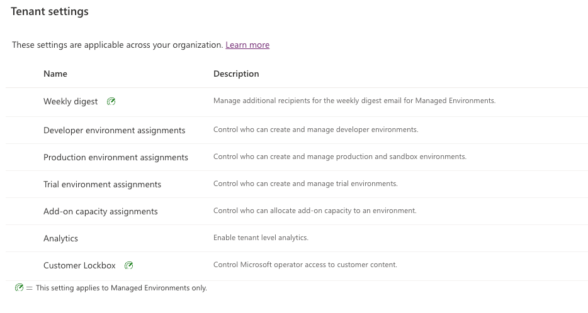Click the Managed Environments legend icon at bottom
This screenshot has width=588, height=313.
pos(19,287)
